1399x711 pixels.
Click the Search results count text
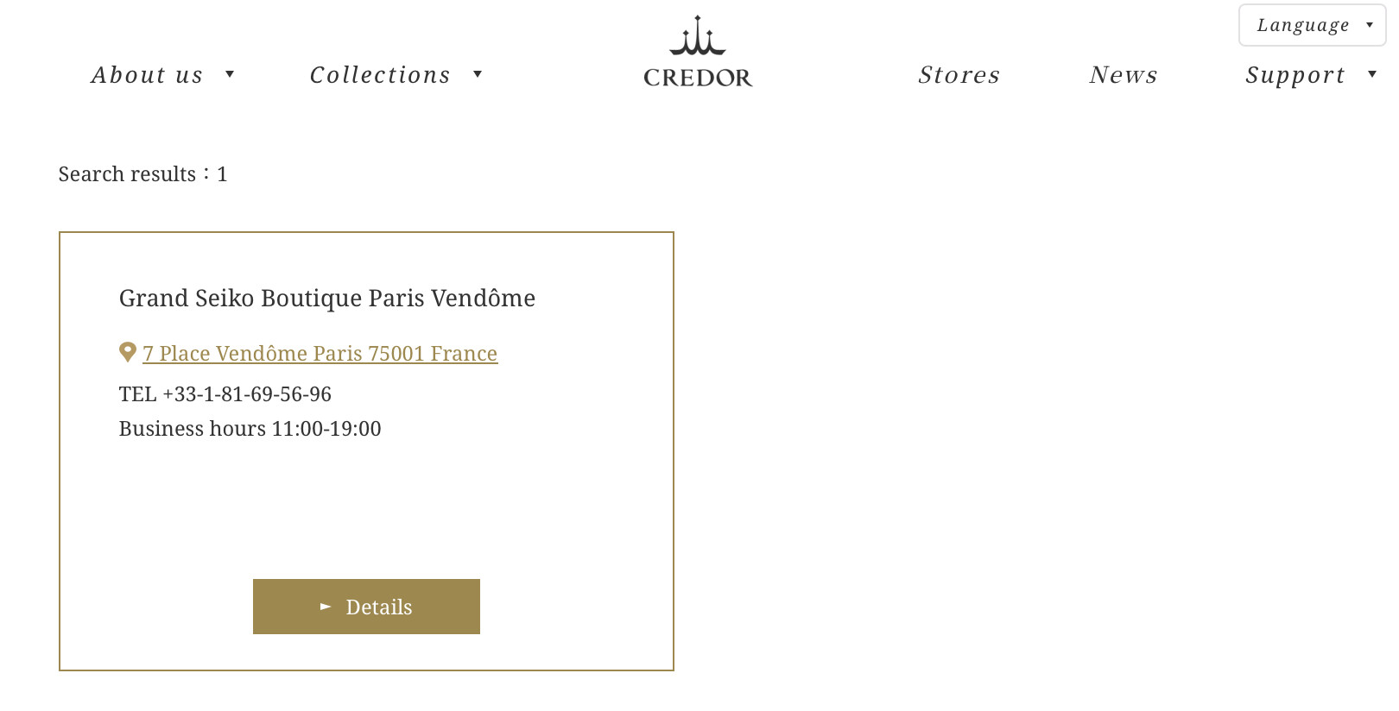click(x=142, y=174)
